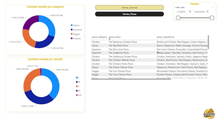Click the Pizza logo image
Viewport: 218px width, 122px height.
[209, 114]
